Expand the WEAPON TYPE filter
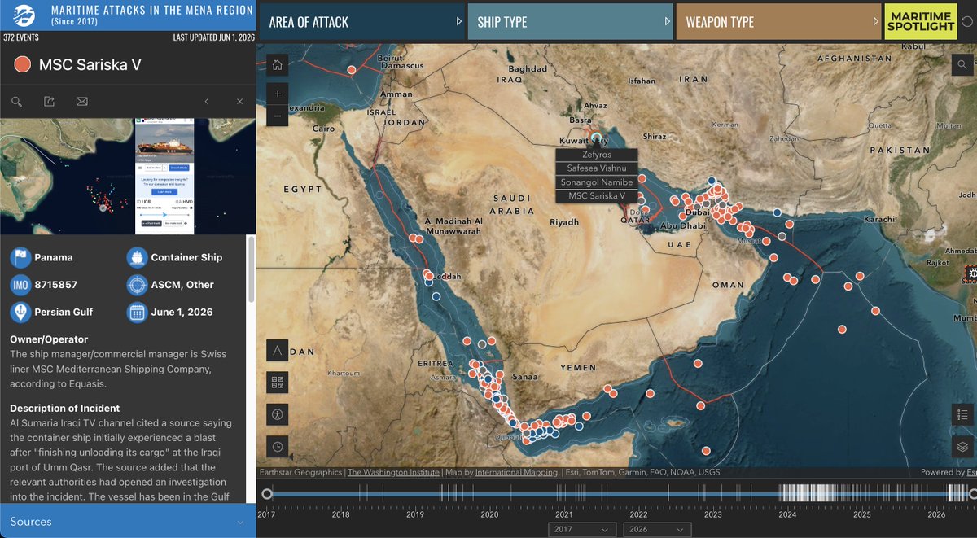The width and height of the screenshot is (977, 538). pyautogui.click(x=778, y=22)
